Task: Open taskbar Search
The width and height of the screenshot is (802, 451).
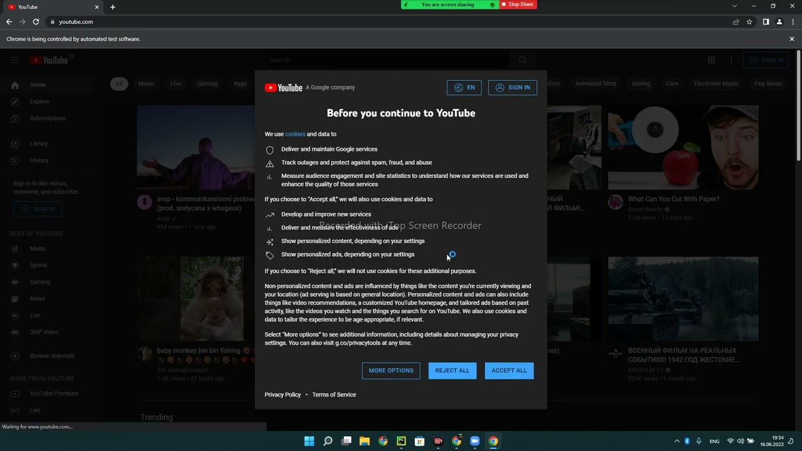Action: tap(328, 441)
